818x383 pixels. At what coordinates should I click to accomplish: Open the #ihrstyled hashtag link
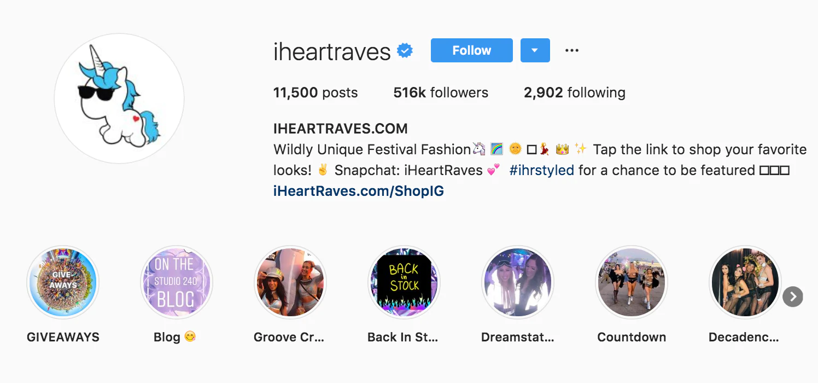(541, 170)
